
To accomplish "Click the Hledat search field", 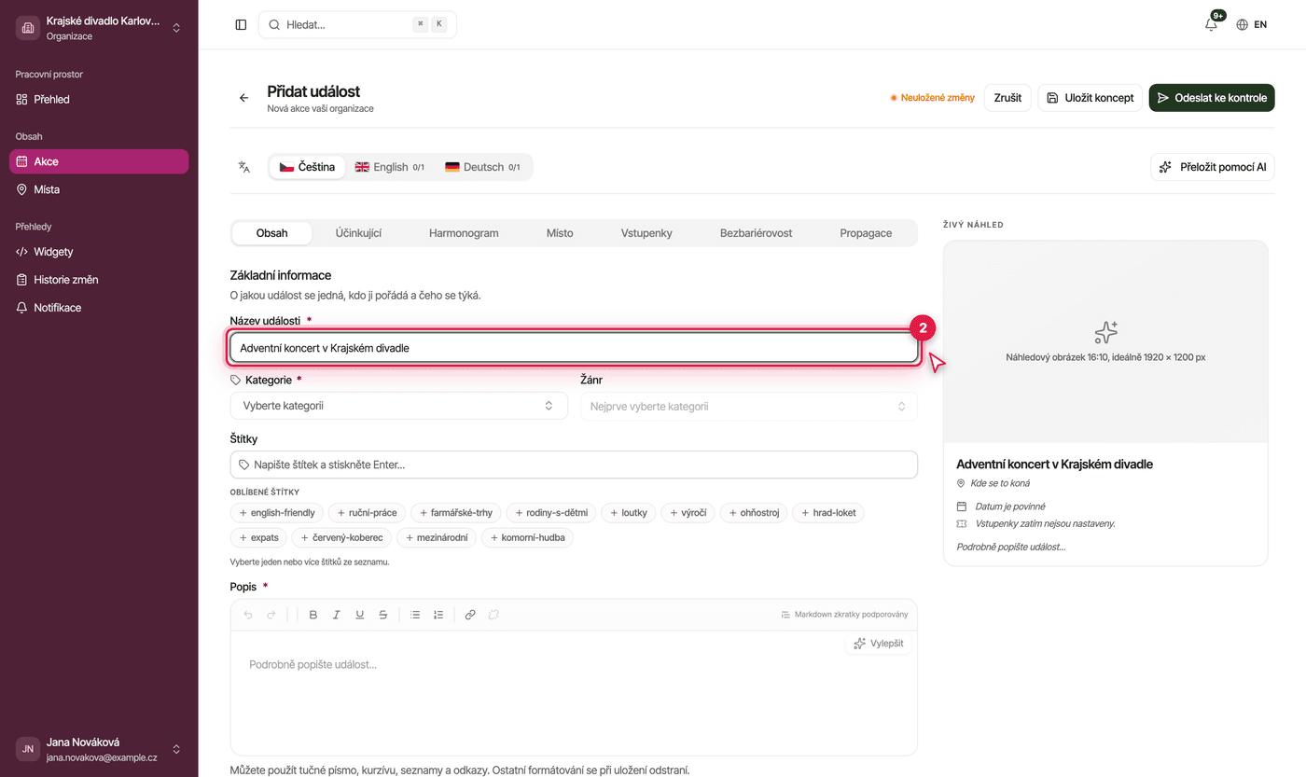I will pyautogui.click(x=357, y=25).
